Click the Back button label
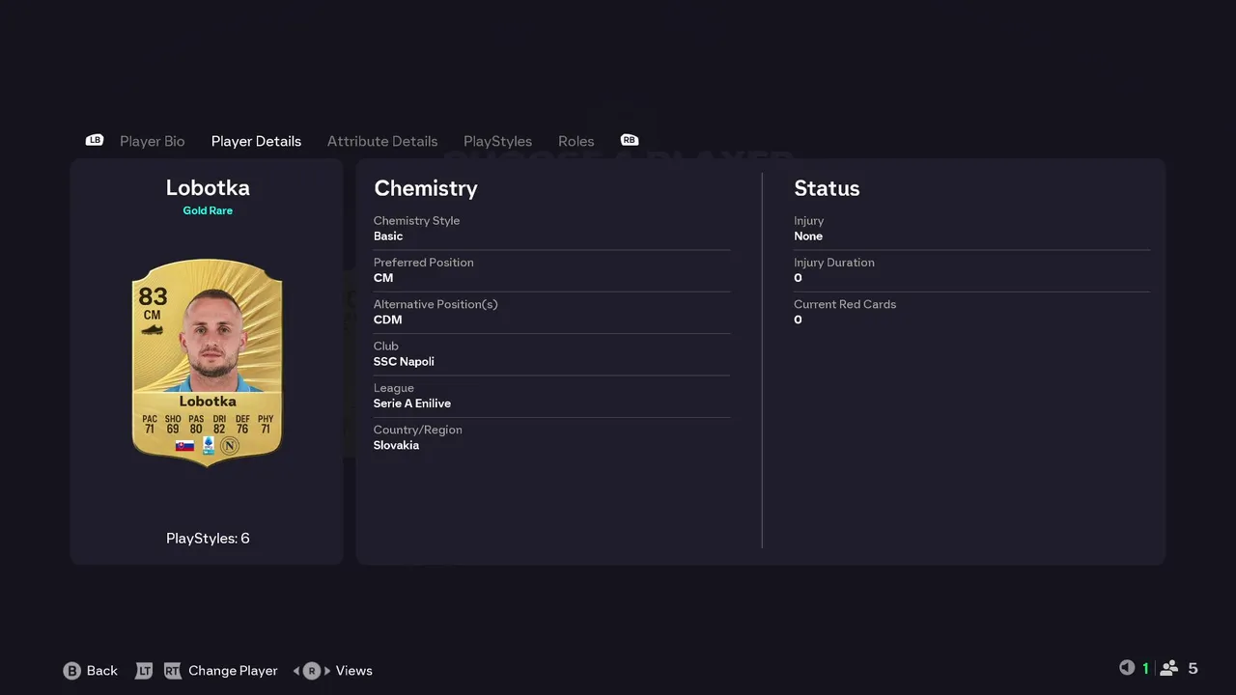 [102, 671]
